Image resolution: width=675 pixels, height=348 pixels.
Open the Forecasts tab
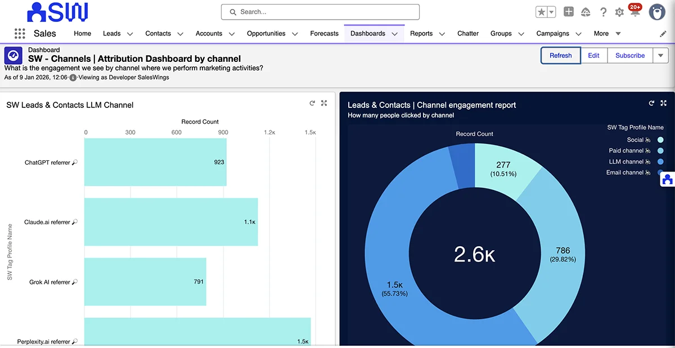tap(325, 34)
